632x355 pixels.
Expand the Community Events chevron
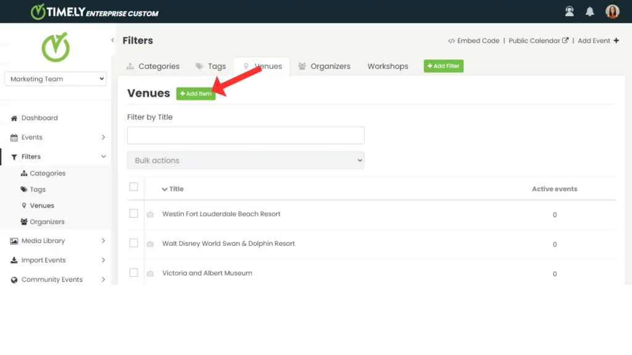click(x=103, y=279)
